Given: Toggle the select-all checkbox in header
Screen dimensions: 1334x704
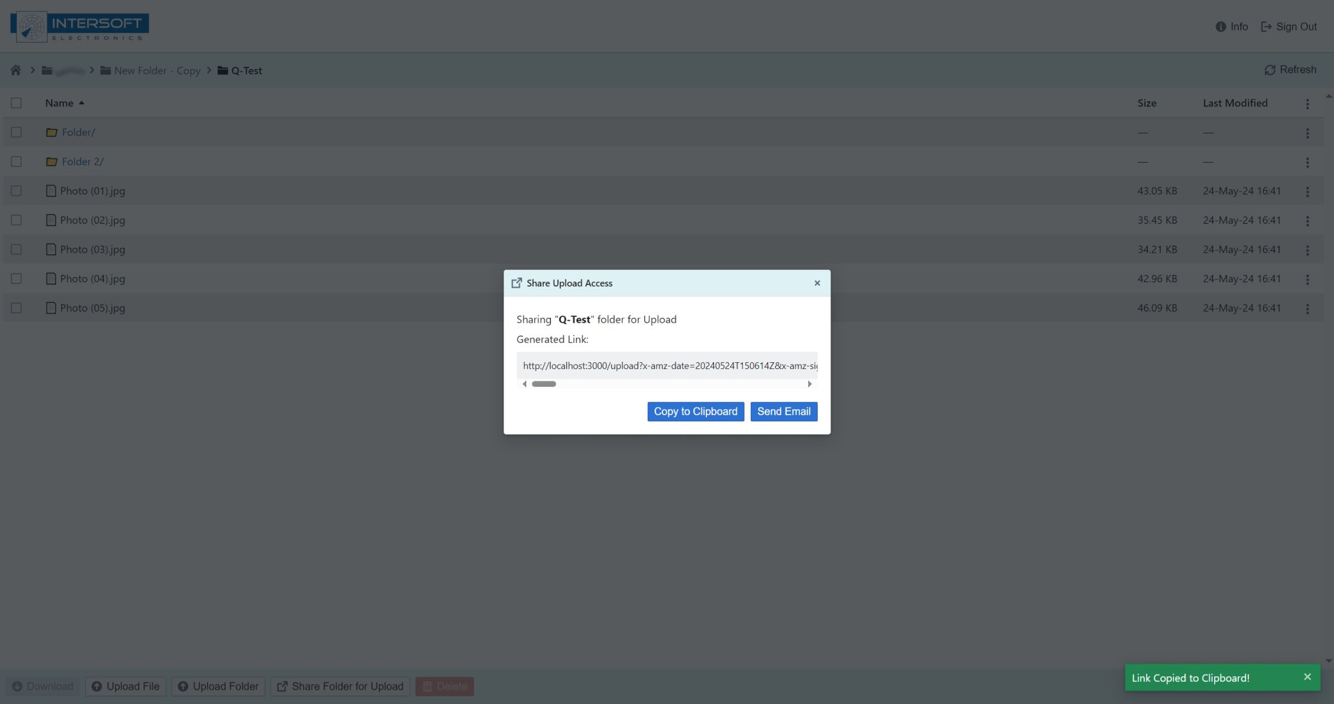Looking at the screenshot, I should tap(16, 103).
